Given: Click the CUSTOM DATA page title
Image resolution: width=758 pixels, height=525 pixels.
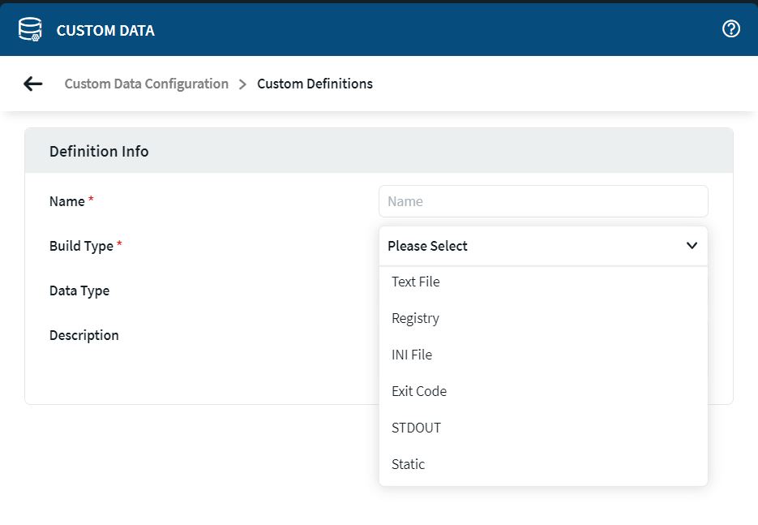Looking at the screenshot, I should (105, 31).
